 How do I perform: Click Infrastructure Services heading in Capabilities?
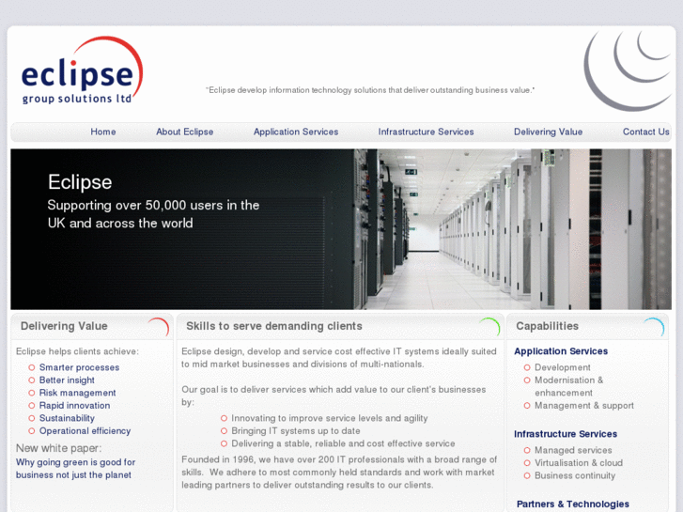pos(566,434)
